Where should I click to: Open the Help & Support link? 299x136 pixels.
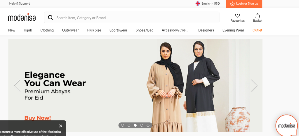point(20,4)
